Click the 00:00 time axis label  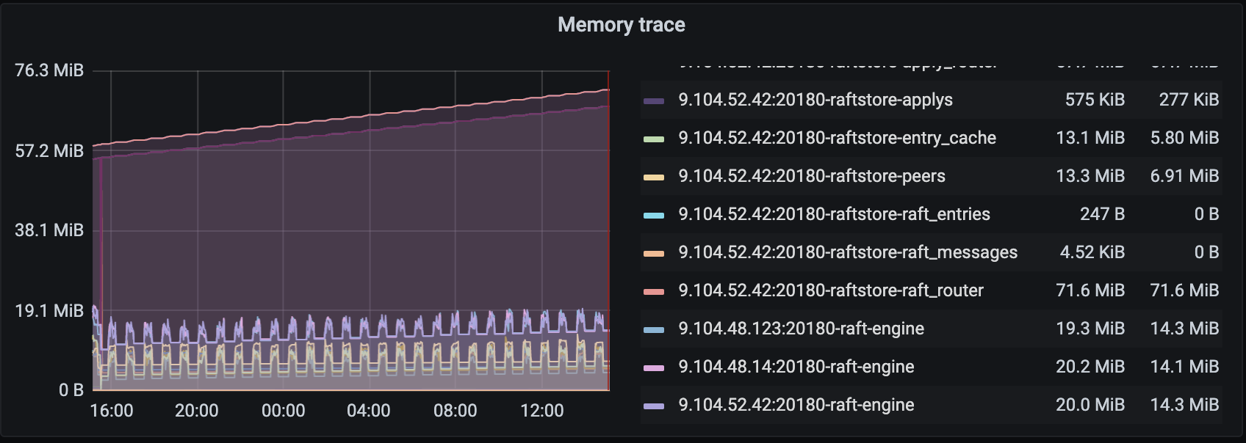tap(284, 411)
